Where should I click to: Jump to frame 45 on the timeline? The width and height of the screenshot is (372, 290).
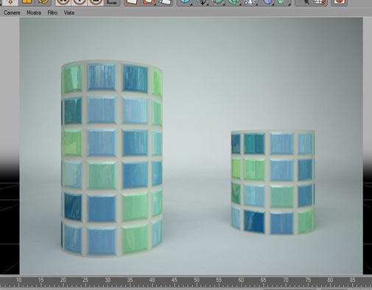(x=175, y=280)
